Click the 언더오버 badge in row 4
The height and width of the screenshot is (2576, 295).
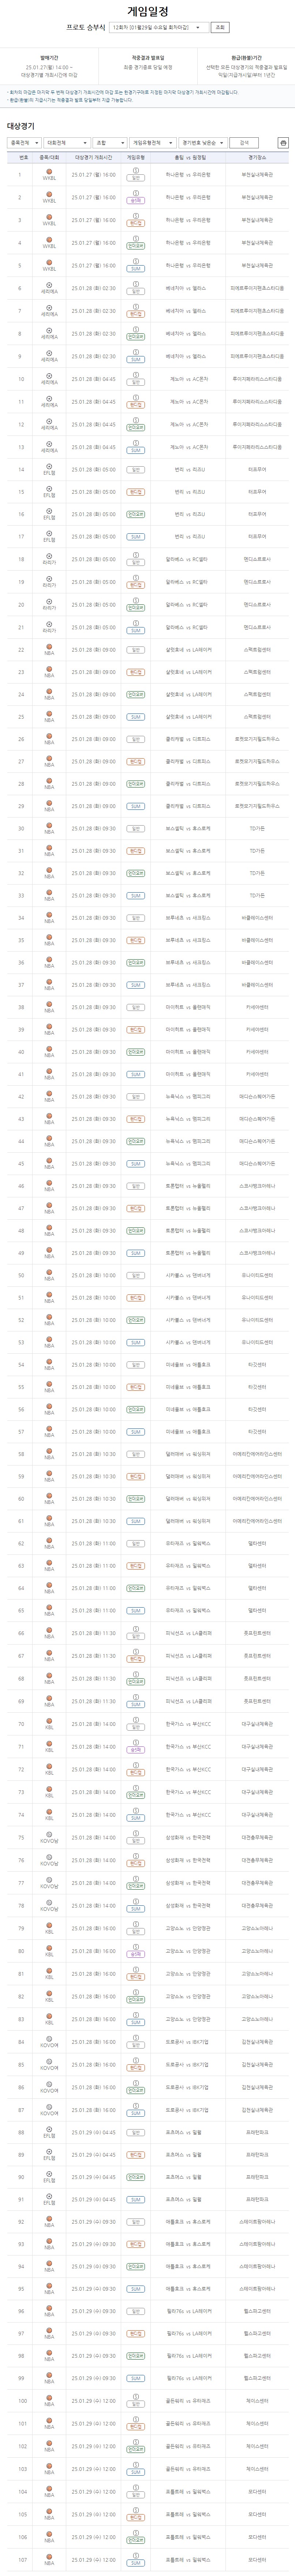tap(135, 246)
